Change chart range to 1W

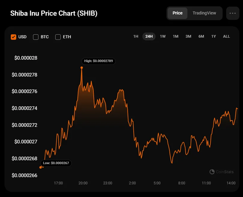click(163, 36)
